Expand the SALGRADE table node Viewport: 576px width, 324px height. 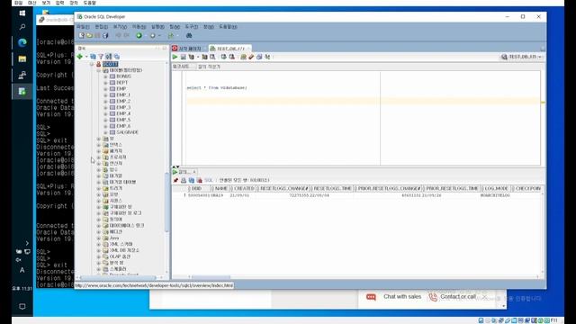coord(105,132)
